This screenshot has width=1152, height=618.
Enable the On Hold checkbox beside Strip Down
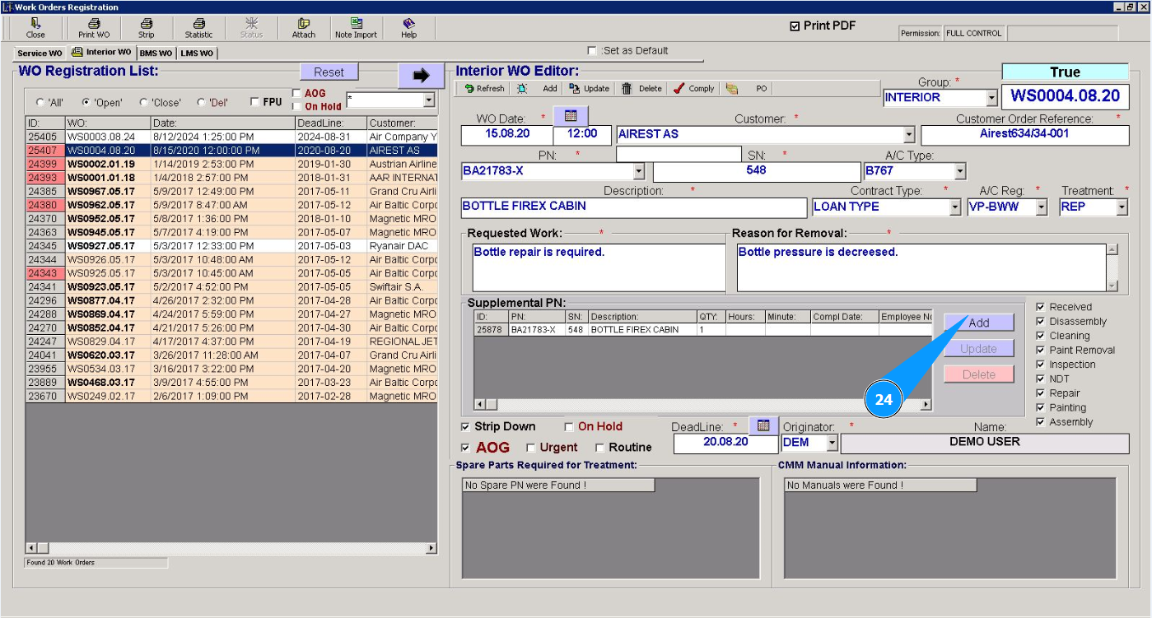click(569, 427)
